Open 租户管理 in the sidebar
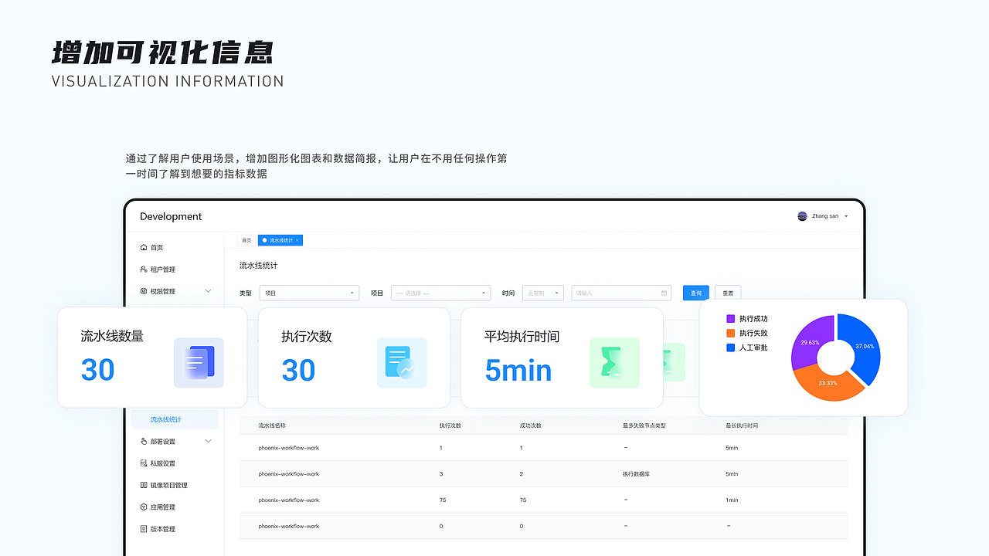This screenshot has width=989, height=556. click(163, 270)
